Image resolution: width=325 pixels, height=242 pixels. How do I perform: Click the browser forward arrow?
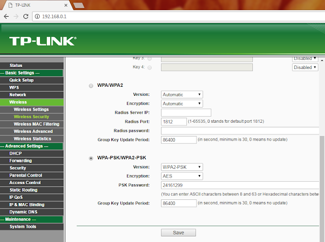click(16, 16)
